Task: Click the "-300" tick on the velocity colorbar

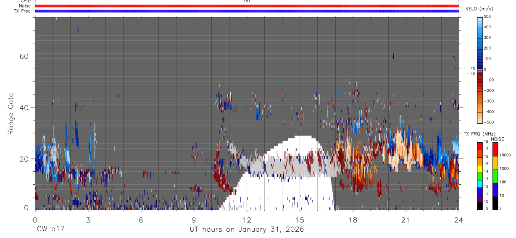Action: (x=489, y=101)
